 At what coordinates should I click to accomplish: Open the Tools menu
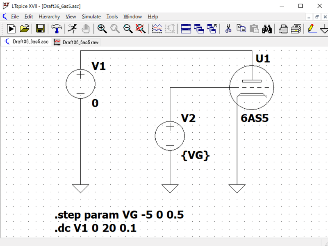coord(112,16)
